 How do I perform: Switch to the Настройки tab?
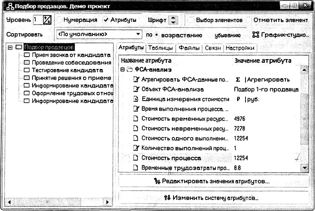(240, 48)
